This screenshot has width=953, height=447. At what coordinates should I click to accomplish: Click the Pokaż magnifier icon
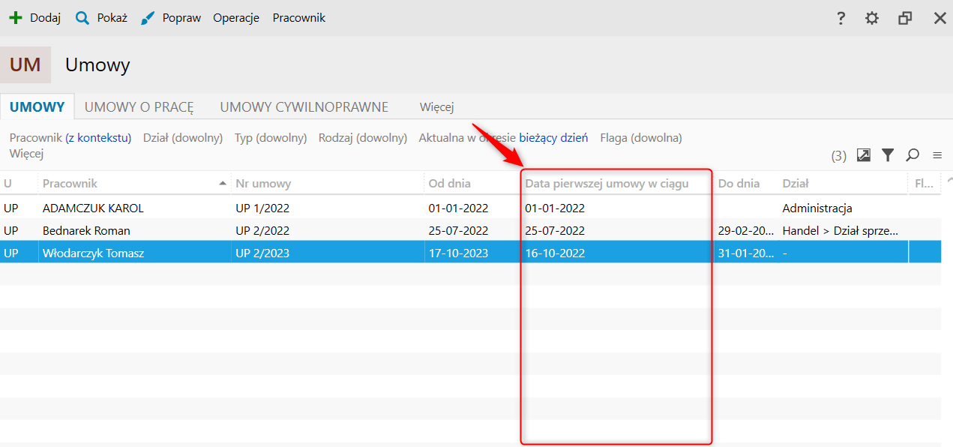point(82,18)
